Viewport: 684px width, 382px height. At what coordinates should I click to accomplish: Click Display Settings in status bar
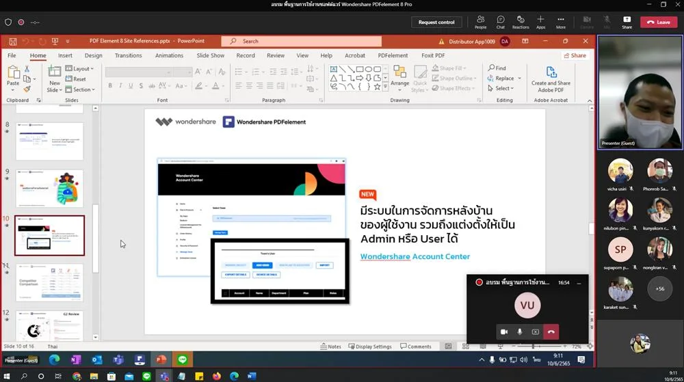point(370,346)
